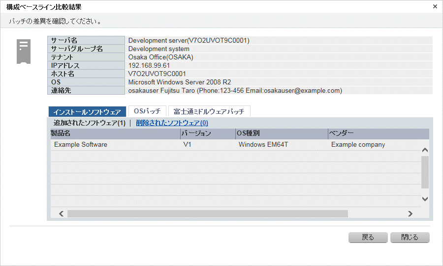Click the vertical scrollbar up arrow
This screenshot has width=443, height=266.
tap(425, 150)
